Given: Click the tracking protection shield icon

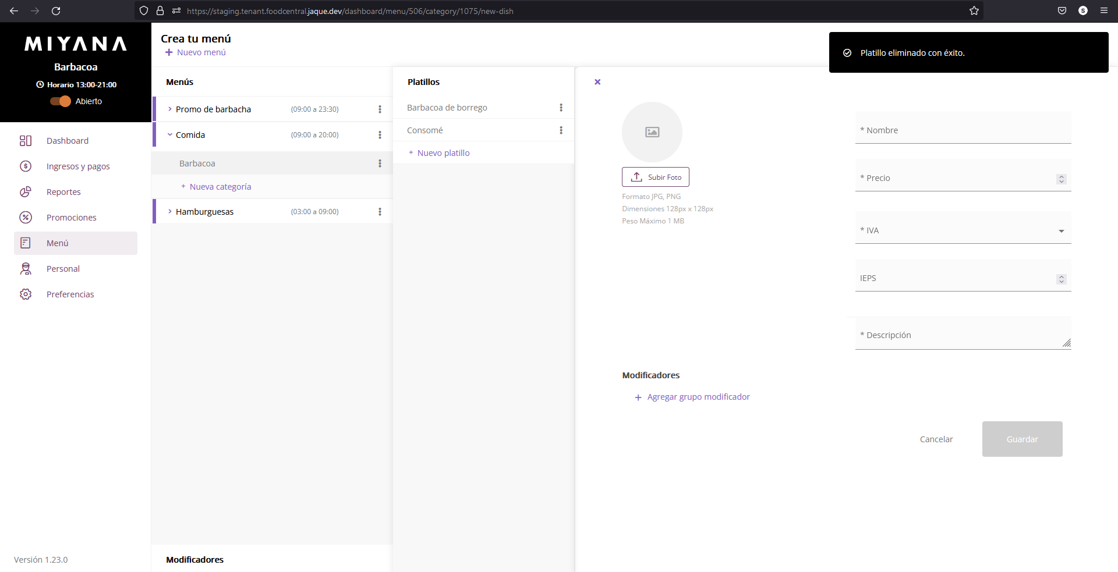Looking at the screenshot, I should pos(144,10).
